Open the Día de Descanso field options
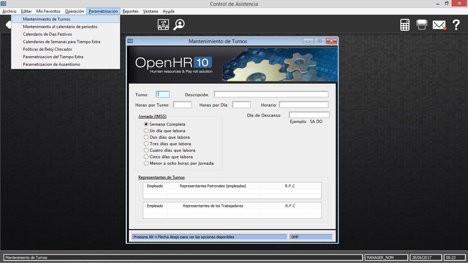The height and width of the screenshot is (263, 468). (309, 115)
